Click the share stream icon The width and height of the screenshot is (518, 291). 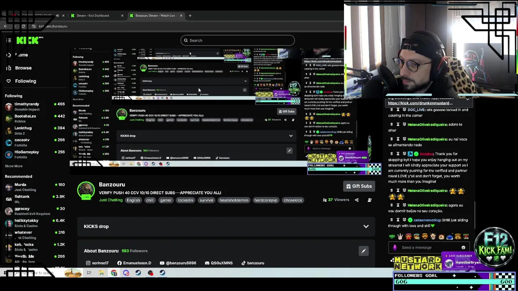click(x=357, y=200)
